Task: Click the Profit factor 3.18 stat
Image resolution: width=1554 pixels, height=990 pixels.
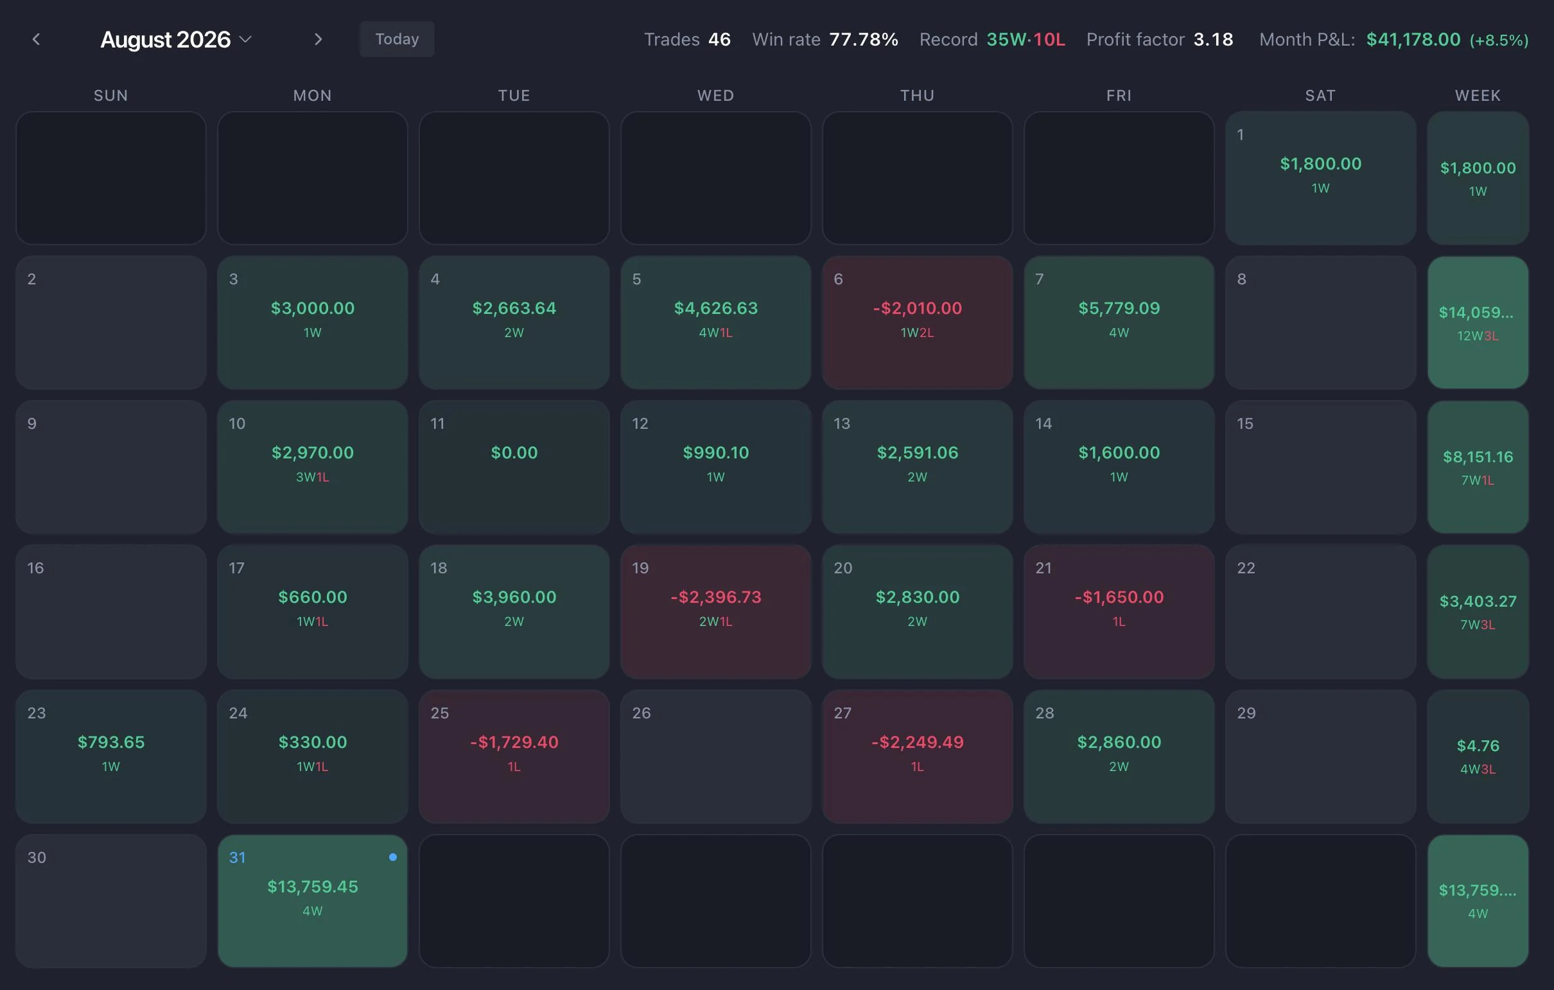Action: (x=1160, y=39)
